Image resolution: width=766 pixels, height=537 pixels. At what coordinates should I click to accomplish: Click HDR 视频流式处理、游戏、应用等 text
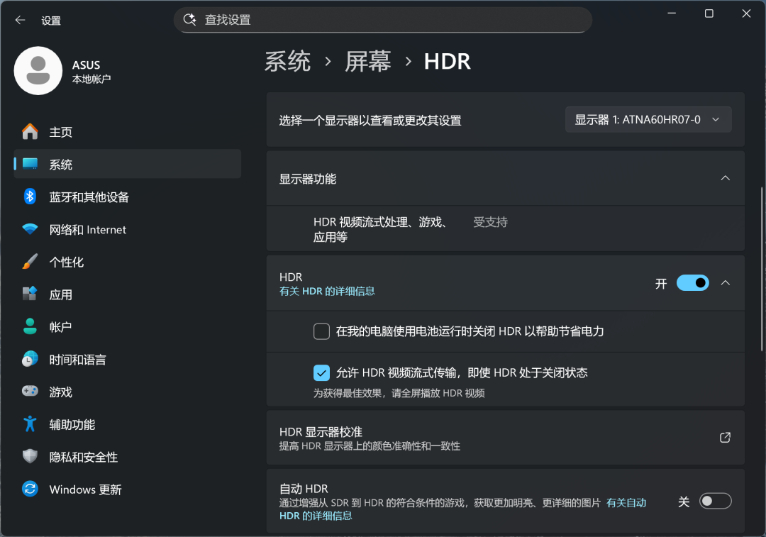click(x=379, y=229)
